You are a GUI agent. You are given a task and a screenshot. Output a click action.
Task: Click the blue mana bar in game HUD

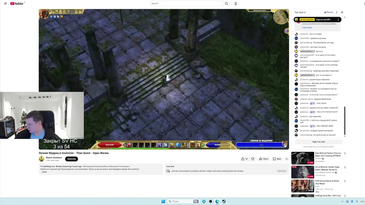[218, 145]
